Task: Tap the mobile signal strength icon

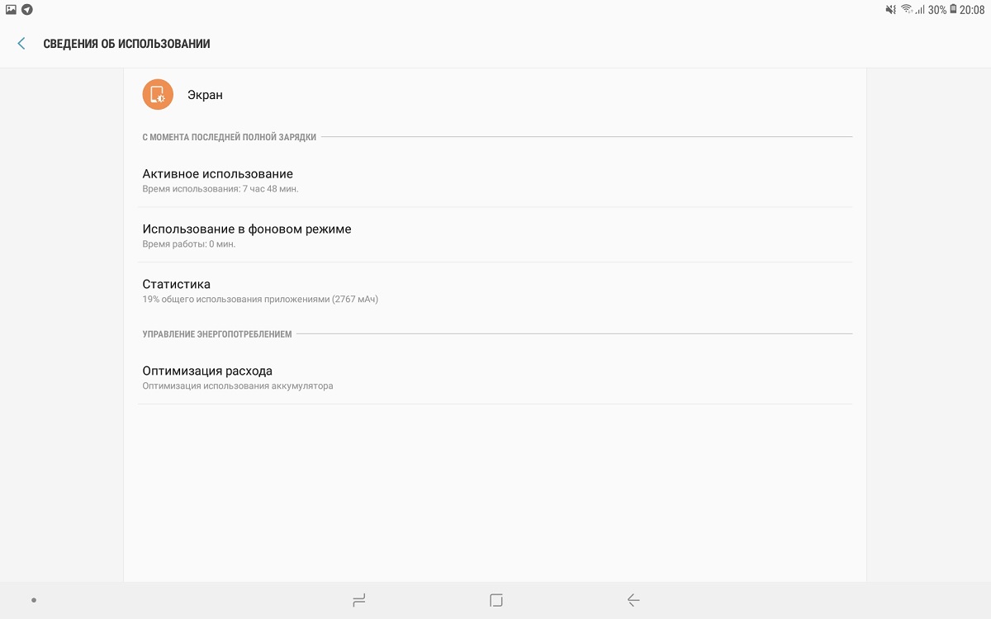Action: [919, 10]
